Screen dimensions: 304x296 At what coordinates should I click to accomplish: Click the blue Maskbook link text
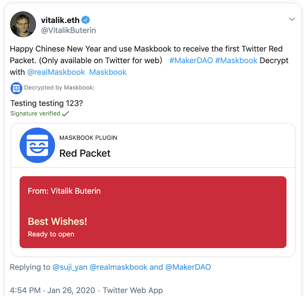click(x=108, y=72)
